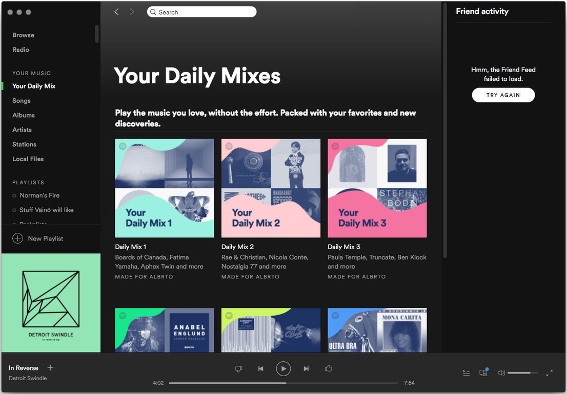Viewport: 567px width, 394px height.
Task: Open the connect to device icon
Action: pos(483,373)
